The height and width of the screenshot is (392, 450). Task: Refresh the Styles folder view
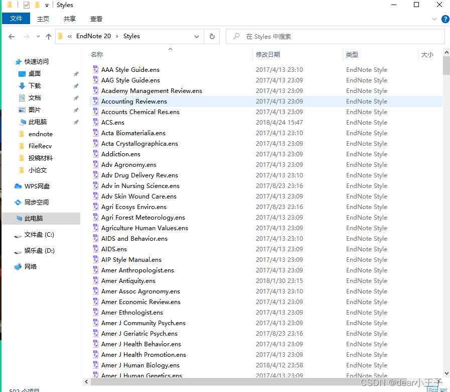[212, 37]
